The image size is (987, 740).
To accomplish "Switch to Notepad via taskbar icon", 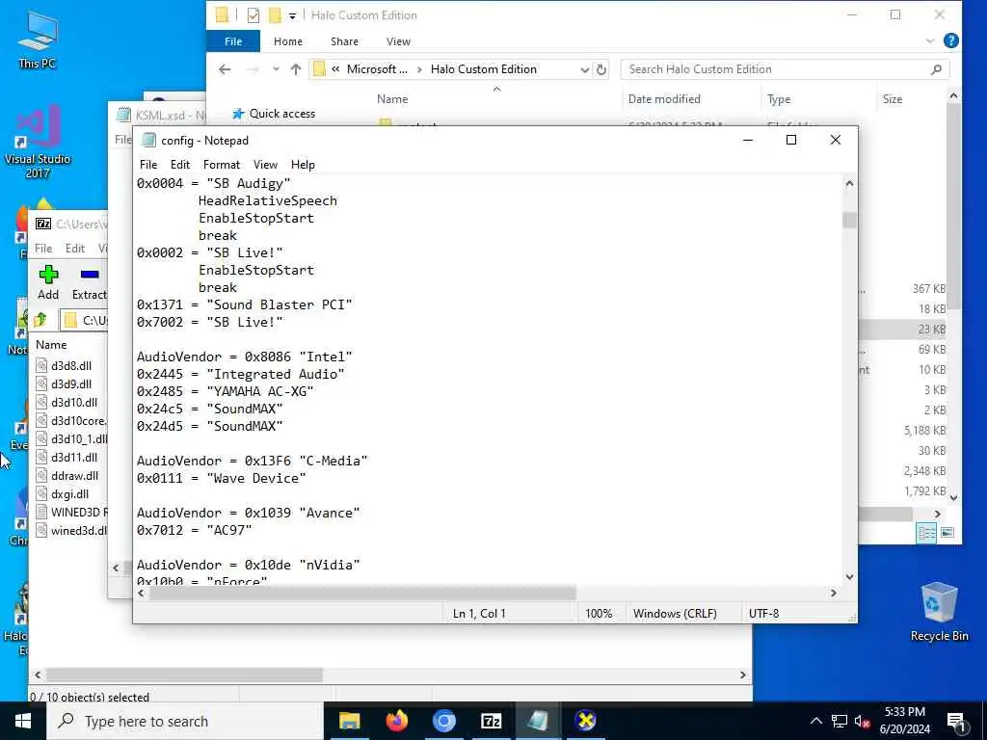I will coord(538,721).
